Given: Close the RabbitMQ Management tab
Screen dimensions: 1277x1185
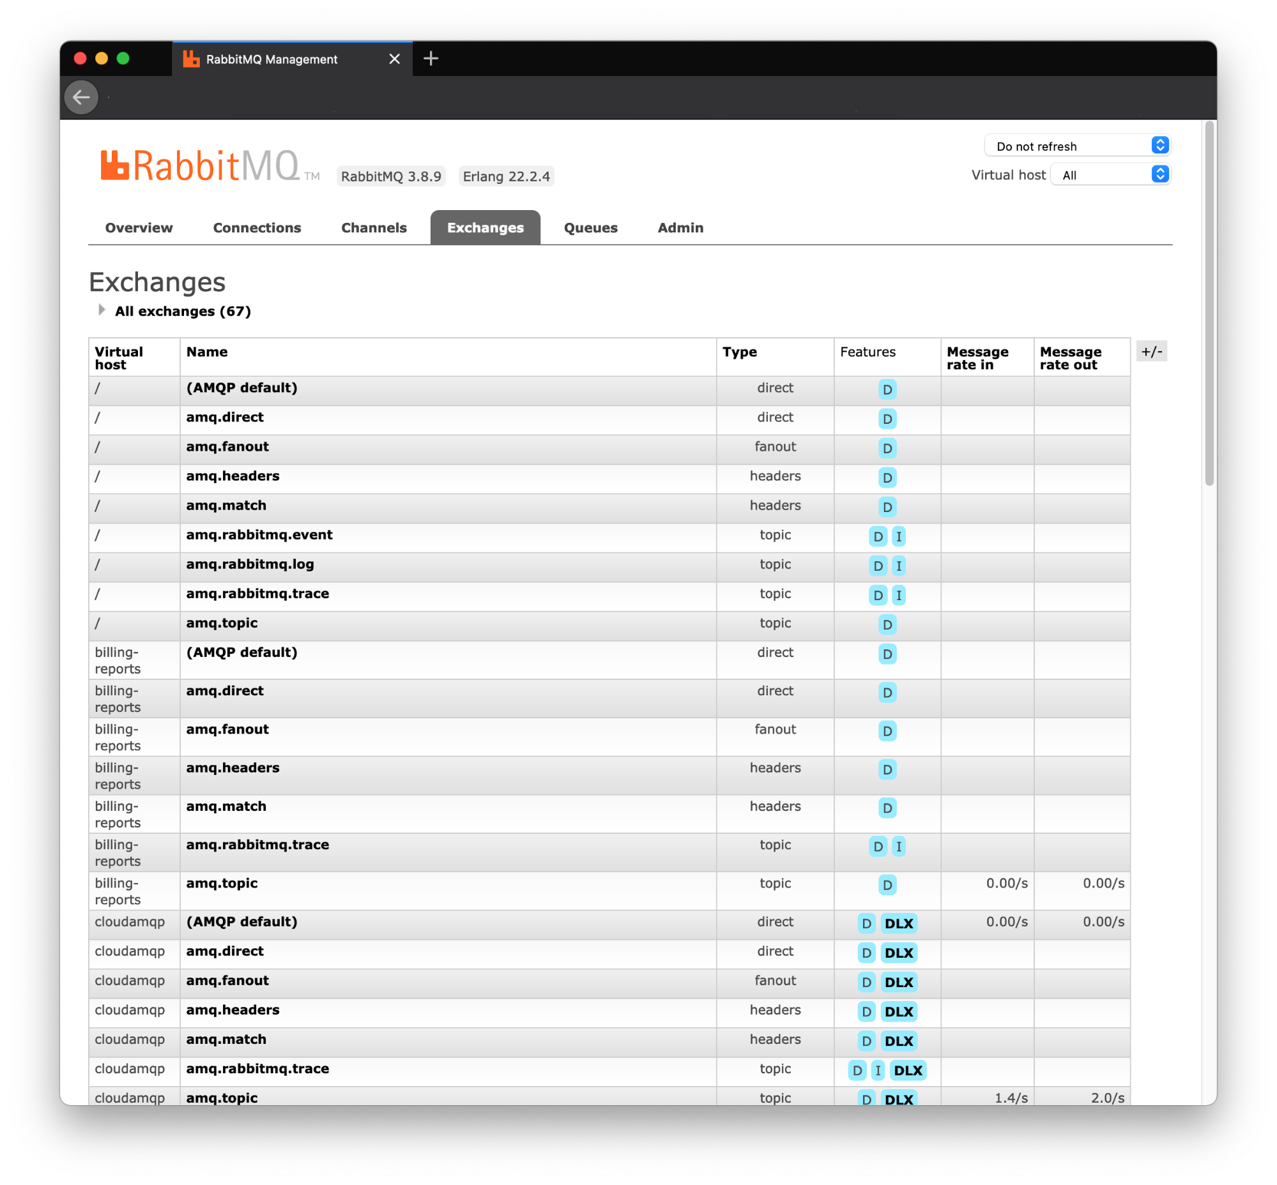Looking at the screenshot, I should coord(395,59).
